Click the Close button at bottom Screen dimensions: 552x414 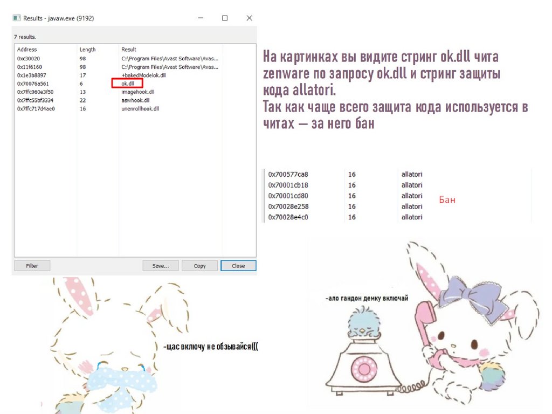238,266
